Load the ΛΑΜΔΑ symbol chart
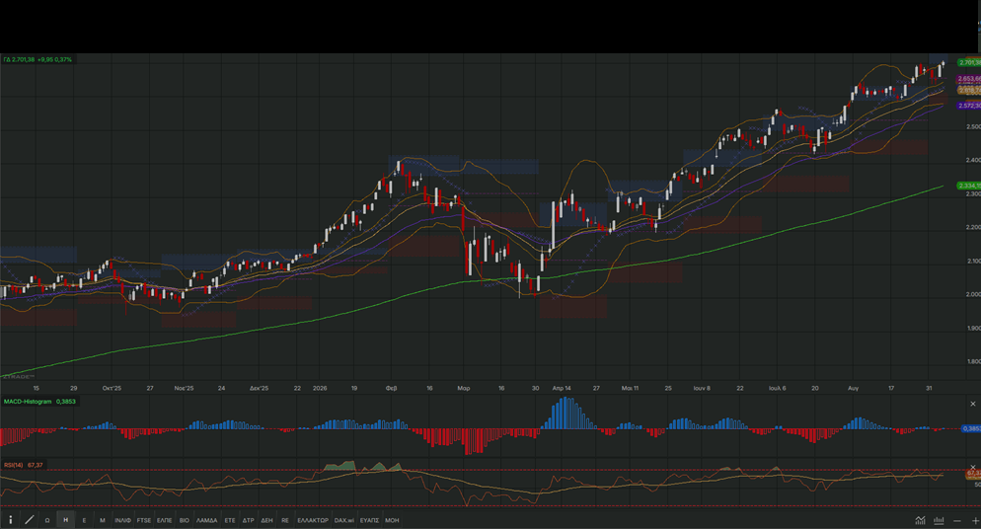Viewport: 981px width, 529px height. [x=207, y=520]
